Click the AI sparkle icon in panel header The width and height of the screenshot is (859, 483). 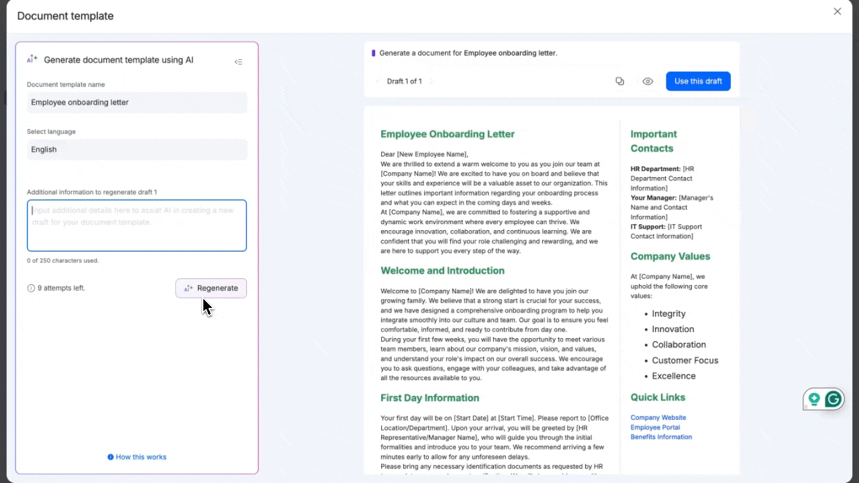[32, 60]
